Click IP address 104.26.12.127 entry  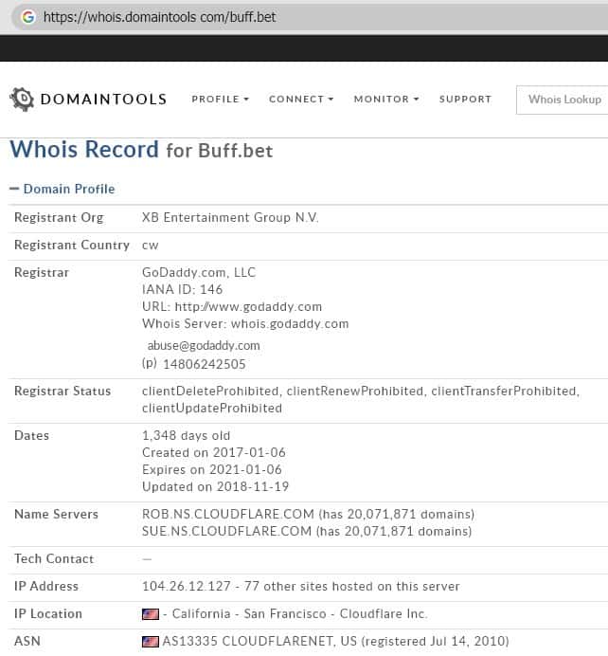point(187,587)
